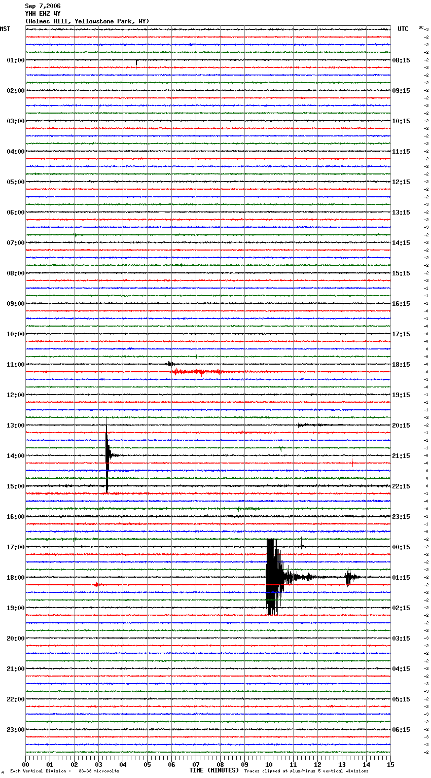Click the '03:15' UTC time label
The image size is (431, 778).
(x=401, y=639)
